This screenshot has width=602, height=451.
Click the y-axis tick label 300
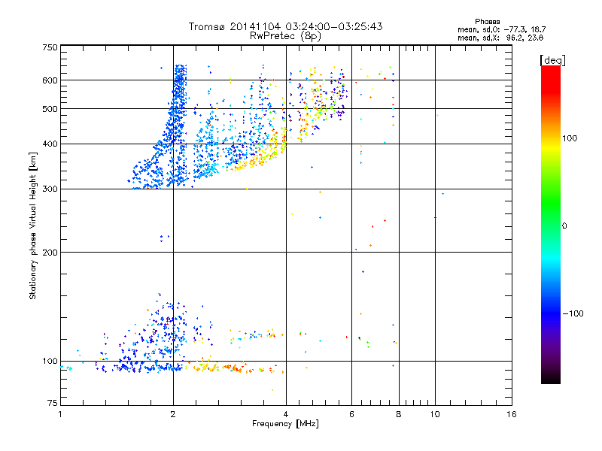50,189
